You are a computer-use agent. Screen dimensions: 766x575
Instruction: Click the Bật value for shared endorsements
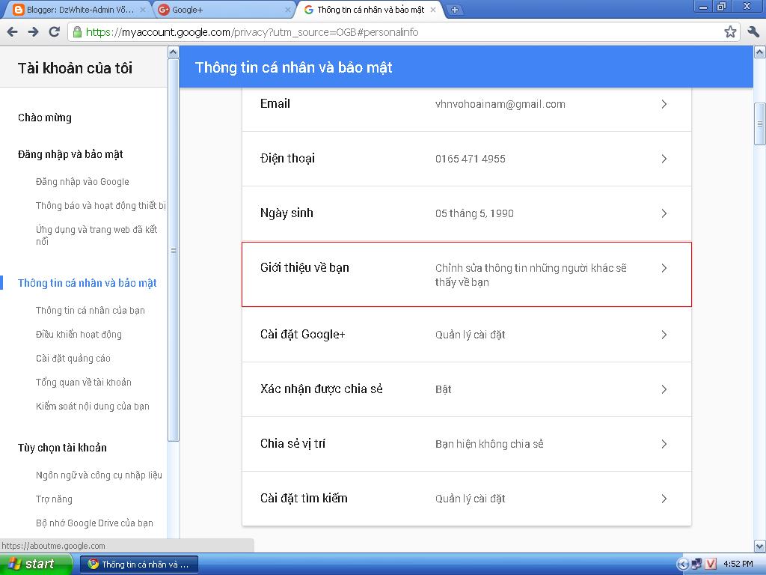tap(443, 389)
